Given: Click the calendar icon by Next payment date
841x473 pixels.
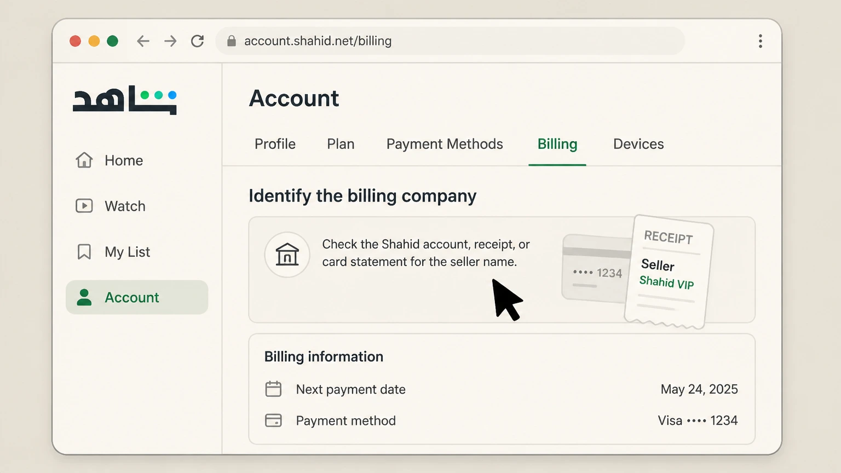Looking at the screenshot, I should 273,389.
